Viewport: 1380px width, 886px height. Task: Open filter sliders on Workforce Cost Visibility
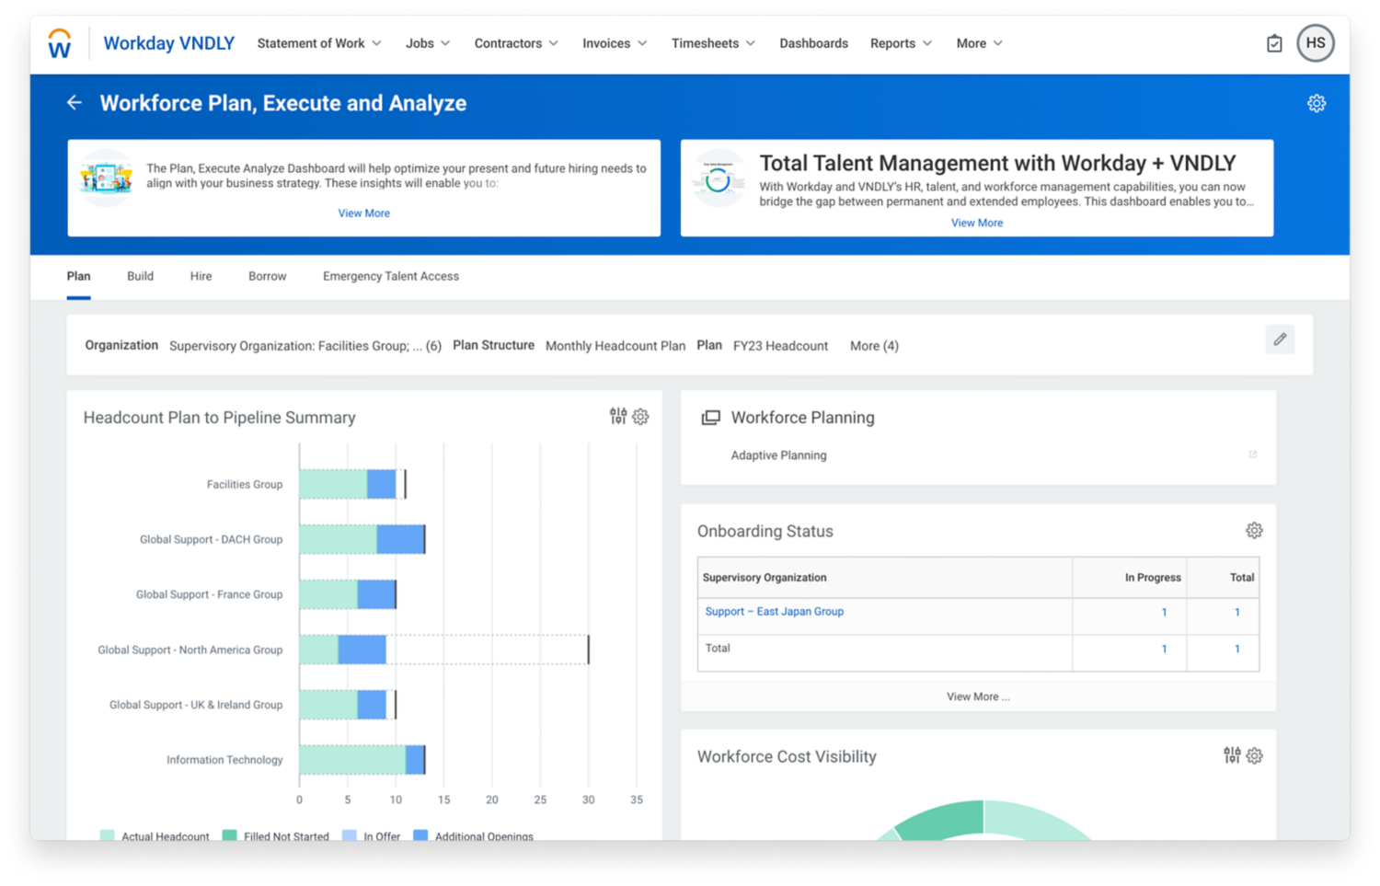tap(1232, 755)
